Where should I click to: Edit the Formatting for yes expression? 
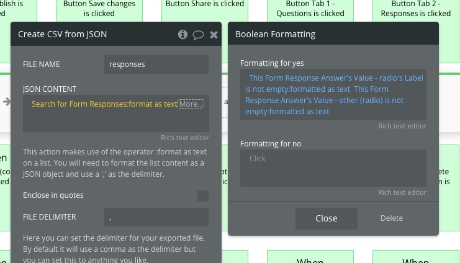[x=333, y=94]
